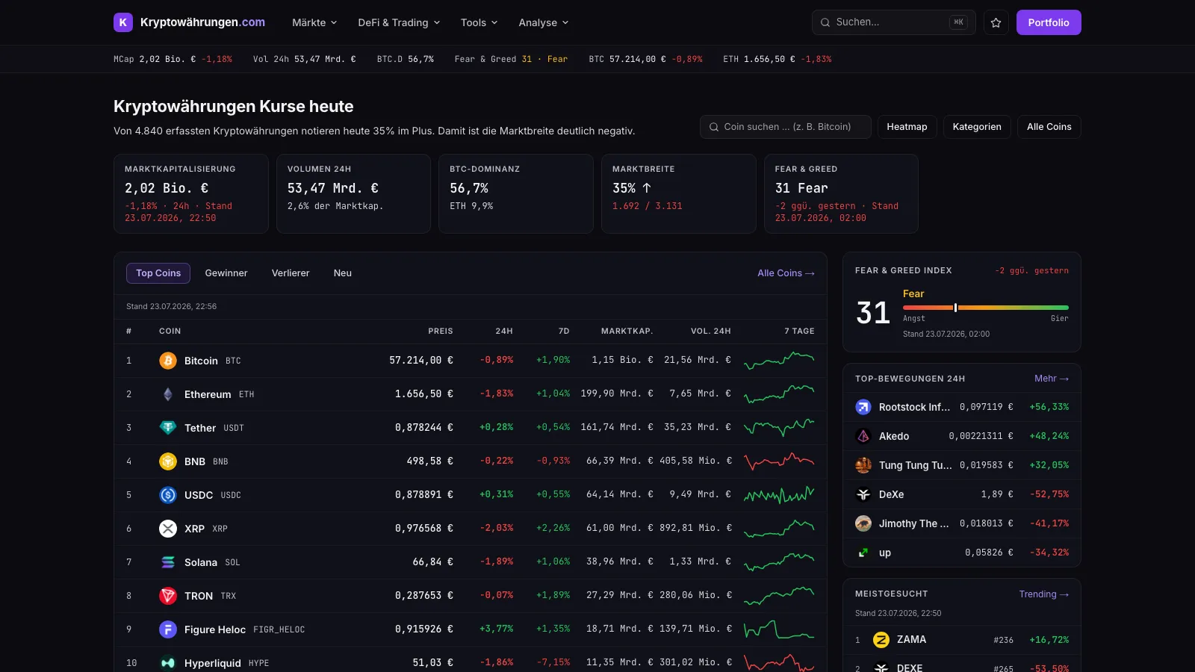This screenshot has height=672, width=1195.
Task: Follow the Trending link in Meistgesucht
Action: (1044, 594)
